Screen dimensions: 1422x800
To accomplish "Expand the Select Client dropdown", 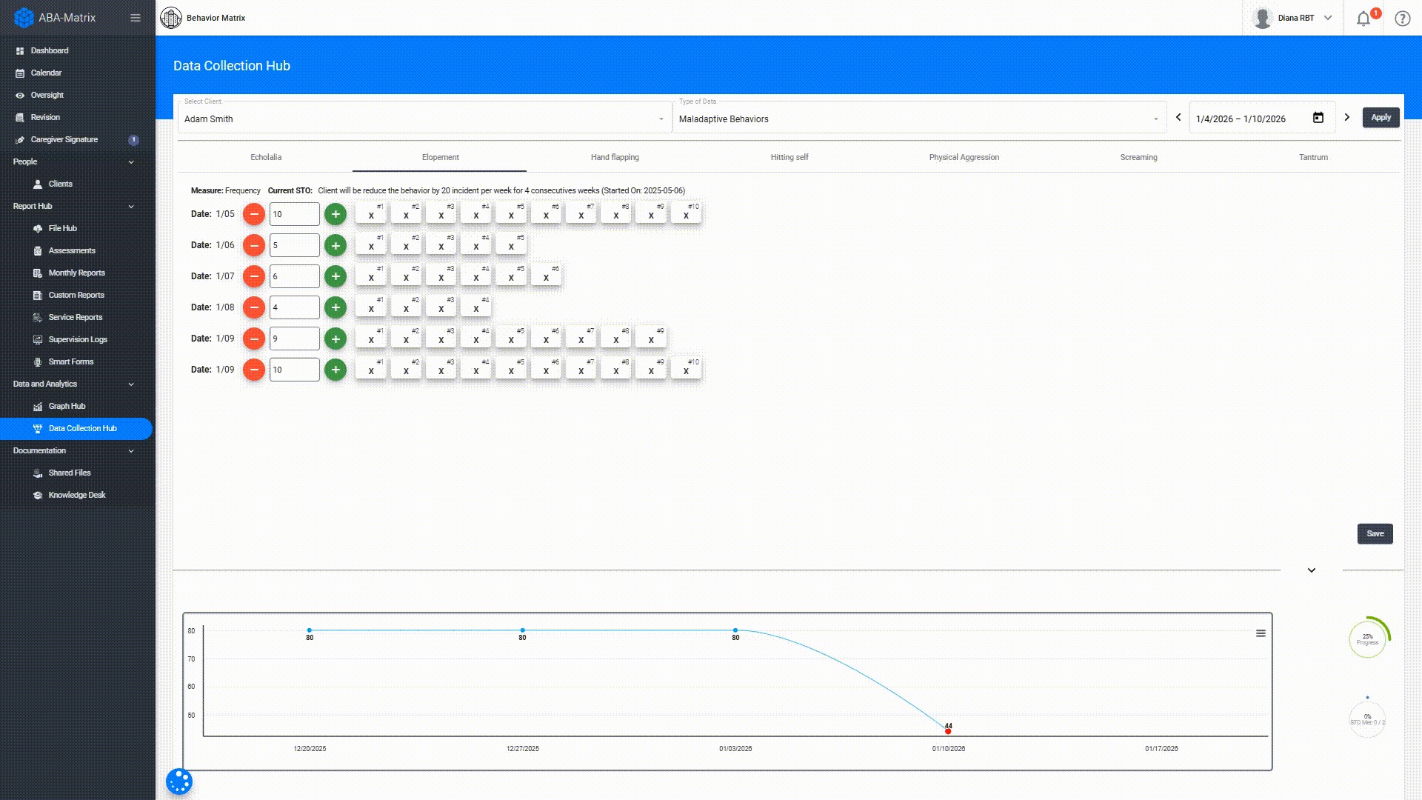I will pyautogui.click(x=661, y=119).
